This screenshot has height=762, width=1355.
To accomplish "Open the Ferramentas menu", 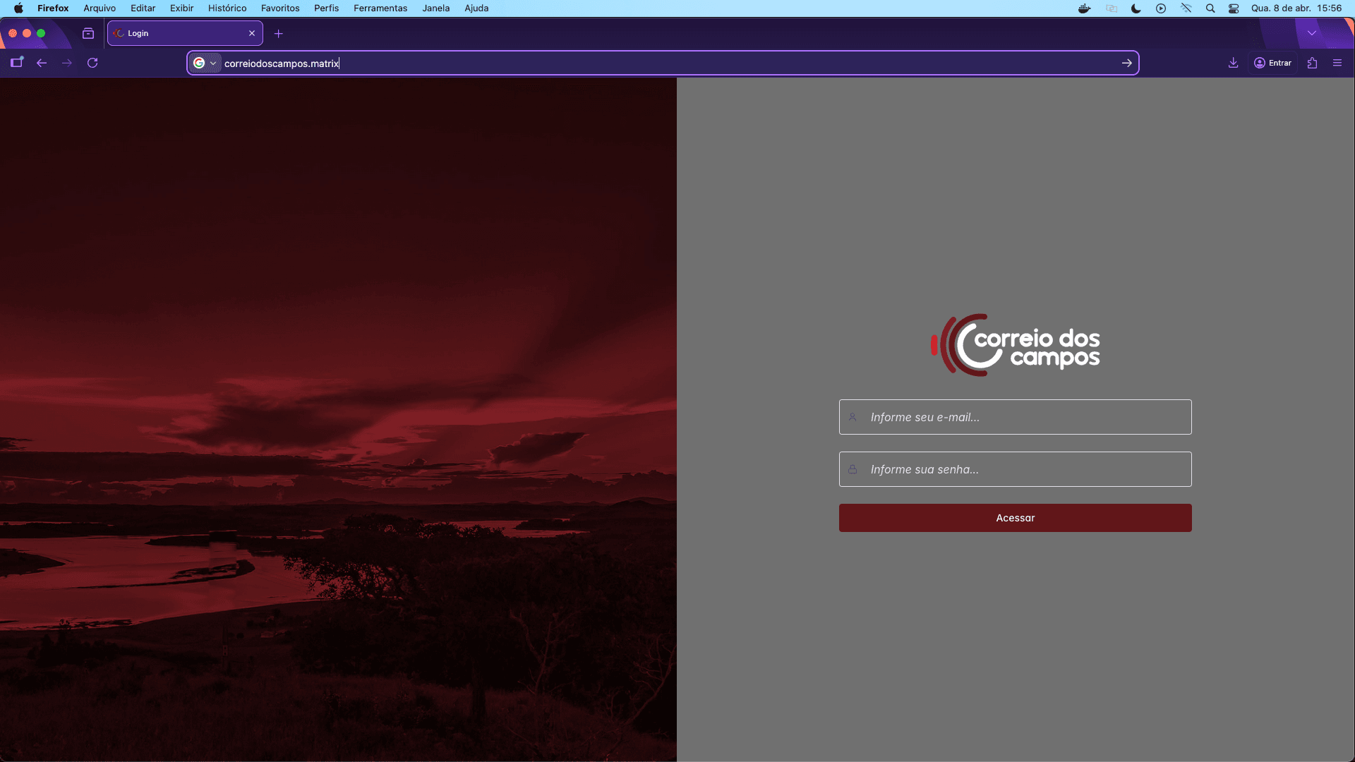I will (x=380, y=8).
